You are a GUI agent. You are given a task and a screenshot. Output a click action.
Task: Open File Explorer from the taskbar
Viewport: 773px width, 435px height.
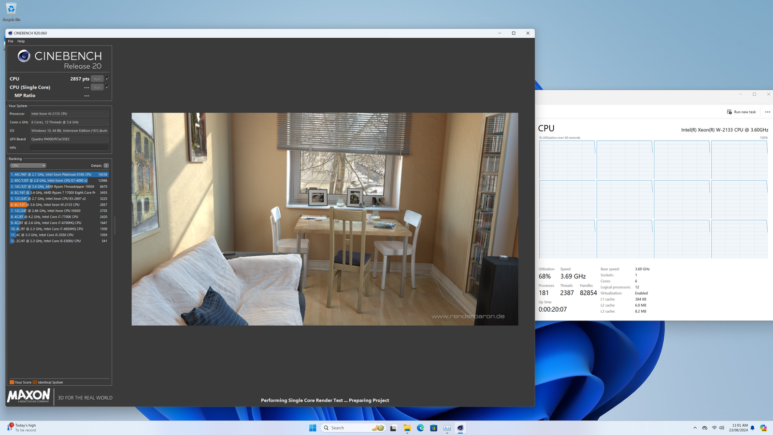(407, 428)
